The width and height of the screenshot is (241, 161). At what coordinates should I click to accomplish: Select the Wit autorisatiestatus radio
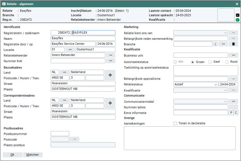tap(175, 62)
